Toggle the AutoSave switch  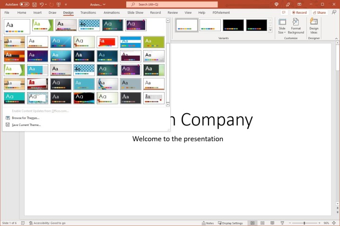click(x=24, y=4)
